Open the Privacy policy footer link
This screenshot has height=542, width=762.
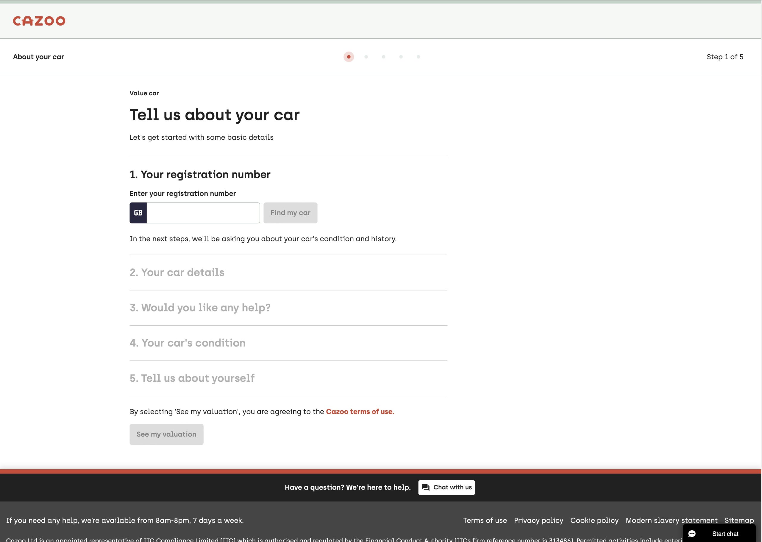538,520
